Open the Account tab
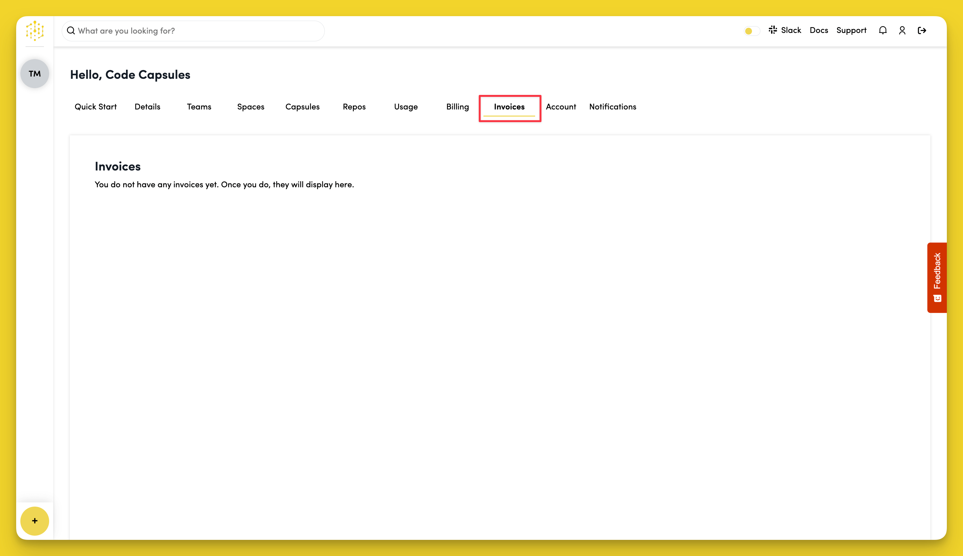The width and height of the screenshot is (963, 556). (561, 107)
